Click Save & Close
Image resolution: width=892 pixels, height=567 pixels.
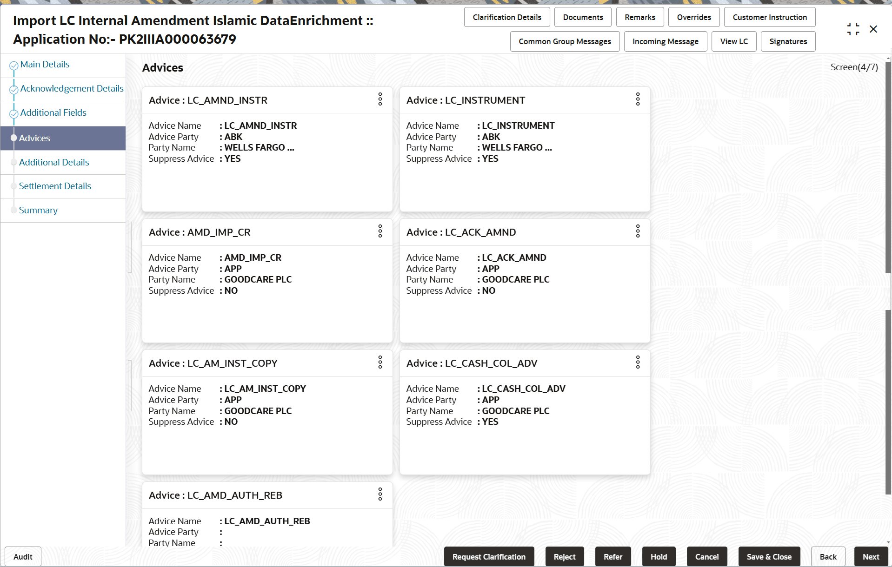[769, 556]
